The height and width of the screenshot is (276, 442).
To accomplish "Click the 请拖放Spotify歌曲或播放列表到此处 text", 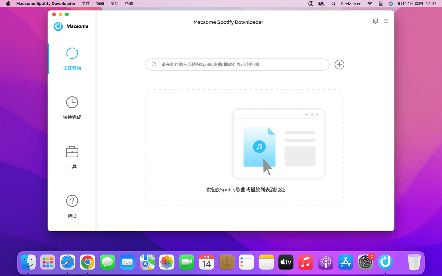I will 245,190.
